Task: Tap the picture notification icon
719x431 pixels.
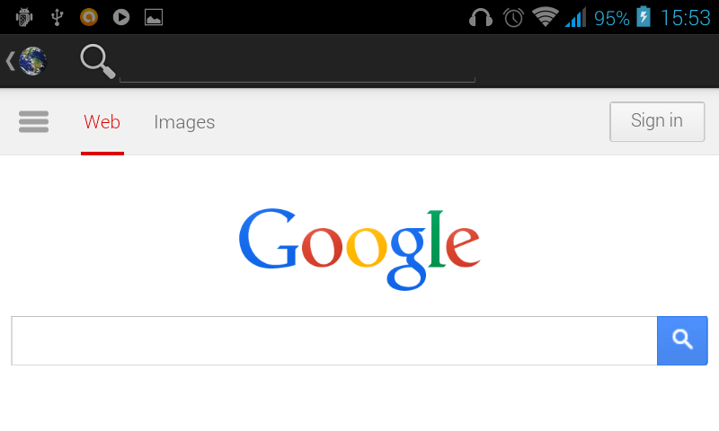Action: [154, 17]
